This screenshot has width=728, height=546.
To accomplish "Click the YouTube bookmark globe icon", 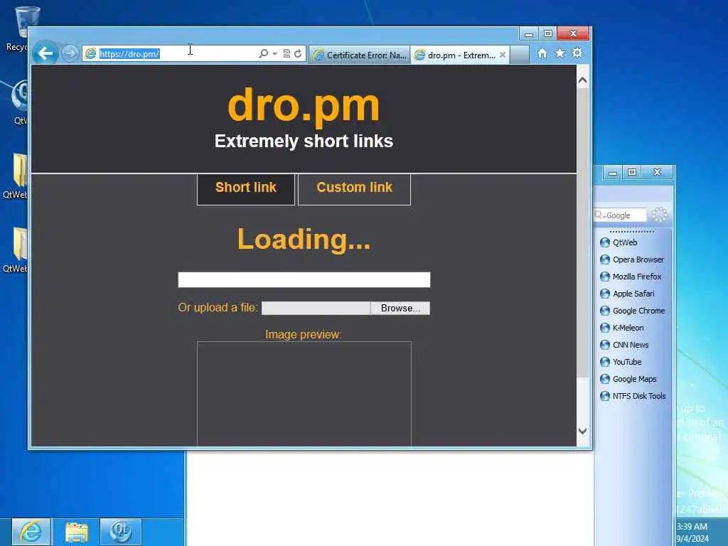I will tap(605, 362).
